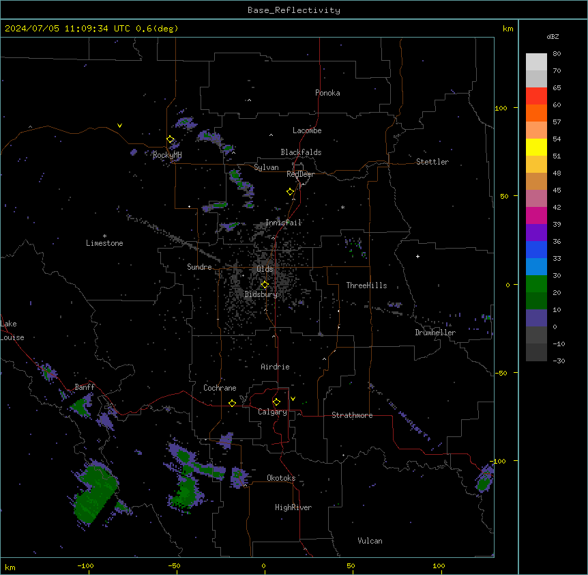
Task: Click the Strathmore label
Action: pos(352,415)
